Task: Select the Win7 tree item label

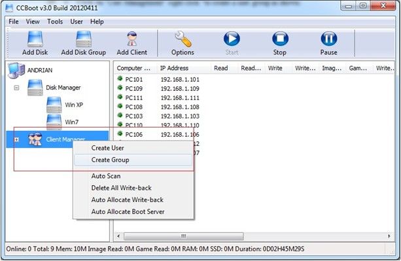Action: click(71, 122)
